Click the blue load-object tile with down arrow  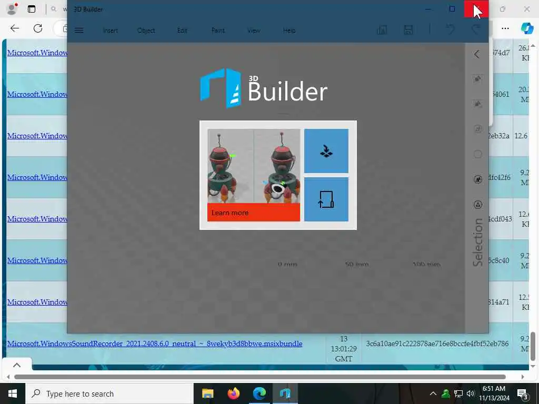pos(326,151)
